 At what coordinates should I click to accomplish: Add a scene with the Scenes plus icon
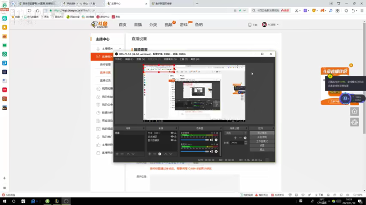117,154
